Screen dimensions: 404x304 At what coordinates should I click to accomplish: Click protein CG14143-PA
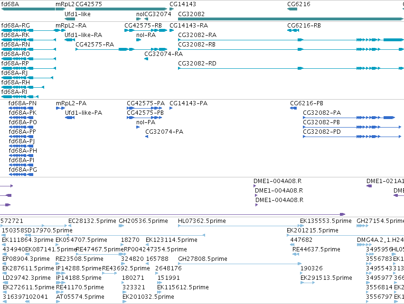(x=188, y=103)
